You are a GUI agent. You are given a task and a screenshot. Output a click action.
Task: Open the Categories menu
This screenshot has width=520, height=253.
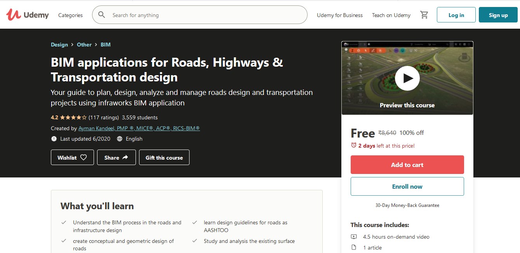70,15
